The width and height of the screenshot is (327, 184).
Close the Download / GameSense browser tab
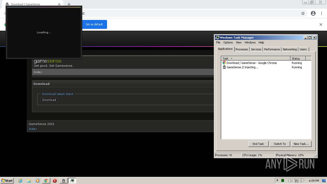pyautogui.click(x=59, y=4)
